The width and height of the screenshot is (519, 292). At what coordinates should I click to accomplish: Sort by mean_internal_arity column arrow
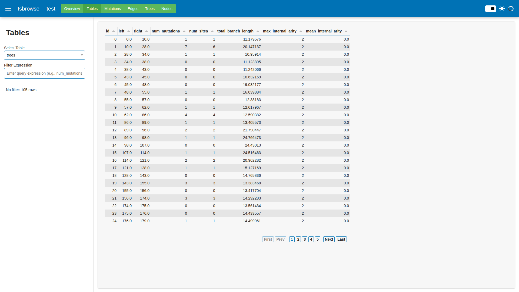coord(346,31)
